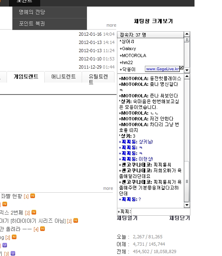
Task: Click the 2012-01-16 14:04 date entry
Action: click(97, 34)
